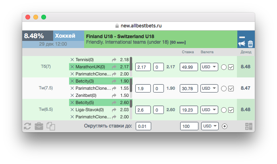Remove MarathonUK(0) bookmaker with X icon
This screenshot has width=277, height=164.
click(x=72, y=67)
